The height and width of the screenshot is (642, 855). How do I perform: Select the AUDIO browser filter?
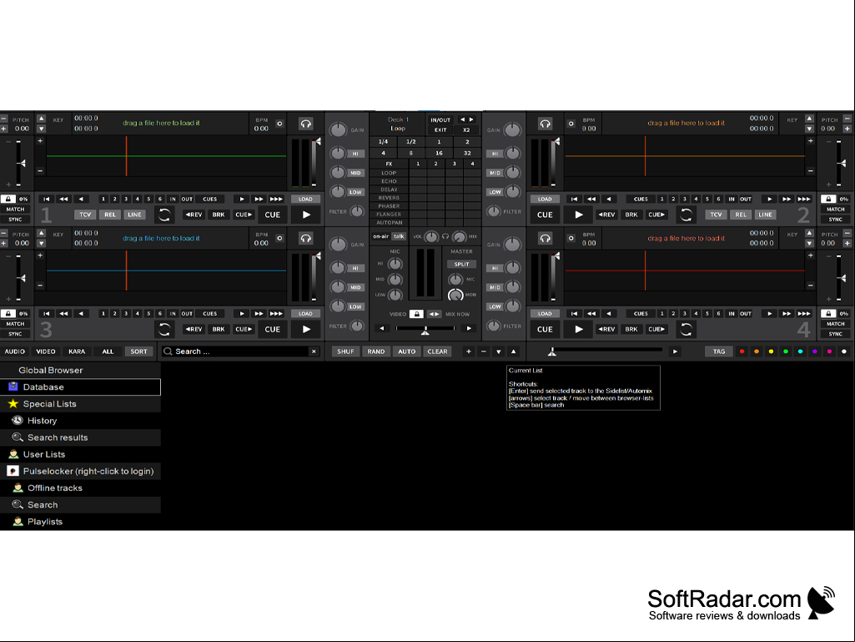tap(15, 351)
